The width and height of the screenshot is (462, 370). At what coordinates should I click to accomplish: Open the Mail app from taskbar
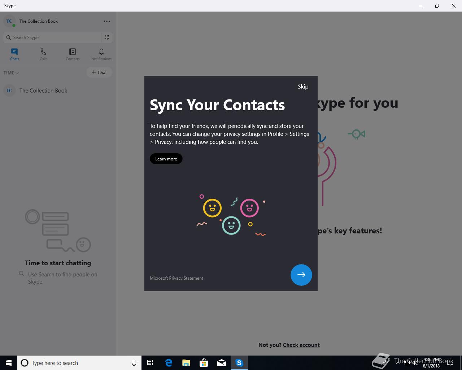coord(222,363)
